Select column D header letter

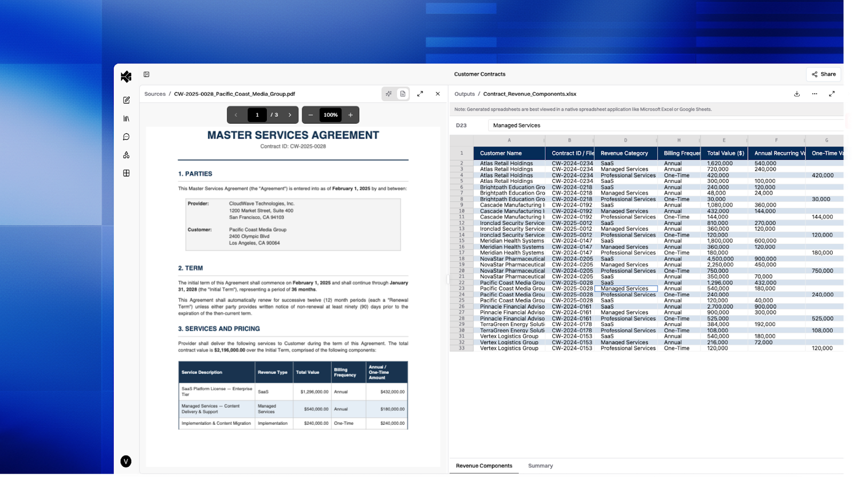pyautogui.click(x=626, y=141)
